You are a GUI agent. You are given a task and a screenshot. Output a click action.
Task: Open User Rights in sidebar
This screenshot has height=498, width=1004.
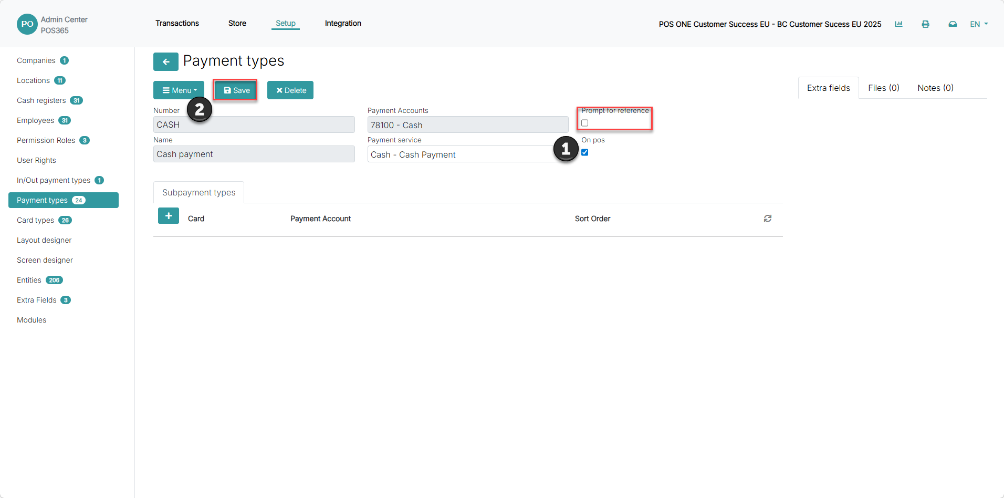coord(36,160)
